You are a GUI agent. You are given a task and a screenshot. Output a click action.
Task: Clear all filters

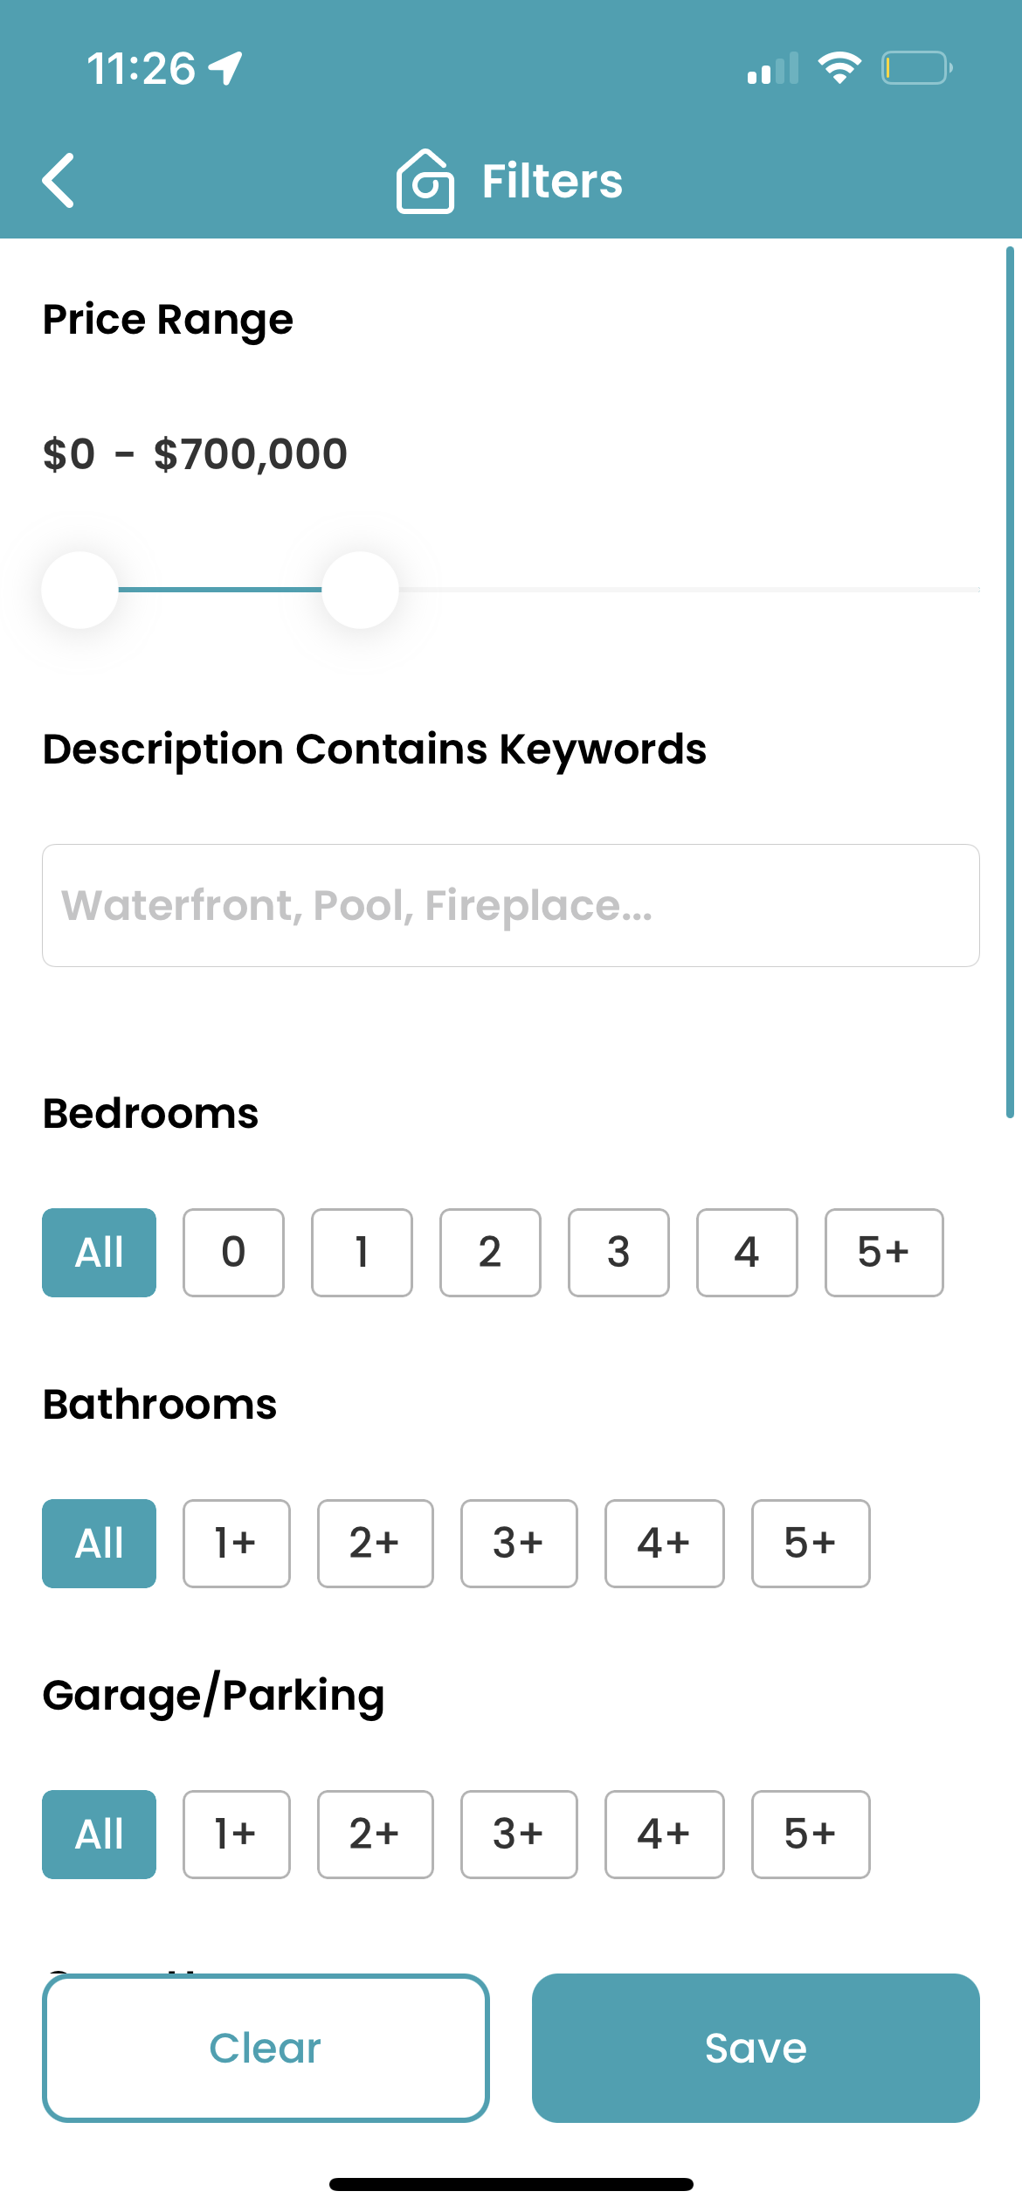(x=266, y=2048)
